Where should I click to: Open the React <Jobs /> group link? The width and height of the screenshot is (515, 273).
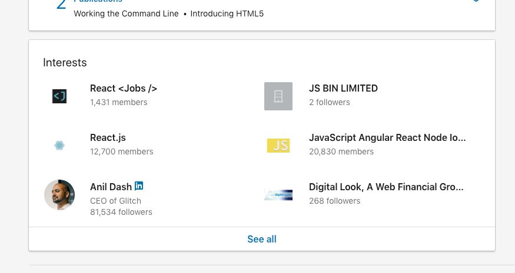coord(124,88)
